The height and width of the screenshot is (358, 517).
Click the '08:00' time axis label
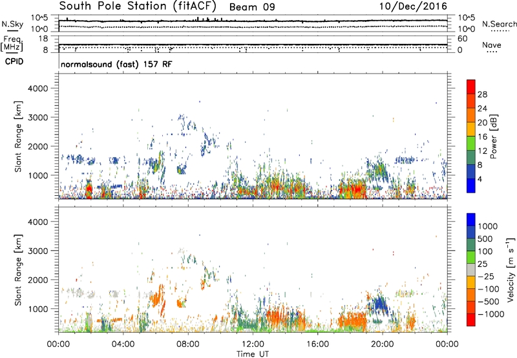click(188, 344)
